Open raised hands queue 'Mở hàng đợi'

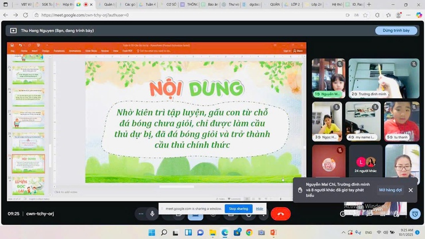(x=390, y=190)
